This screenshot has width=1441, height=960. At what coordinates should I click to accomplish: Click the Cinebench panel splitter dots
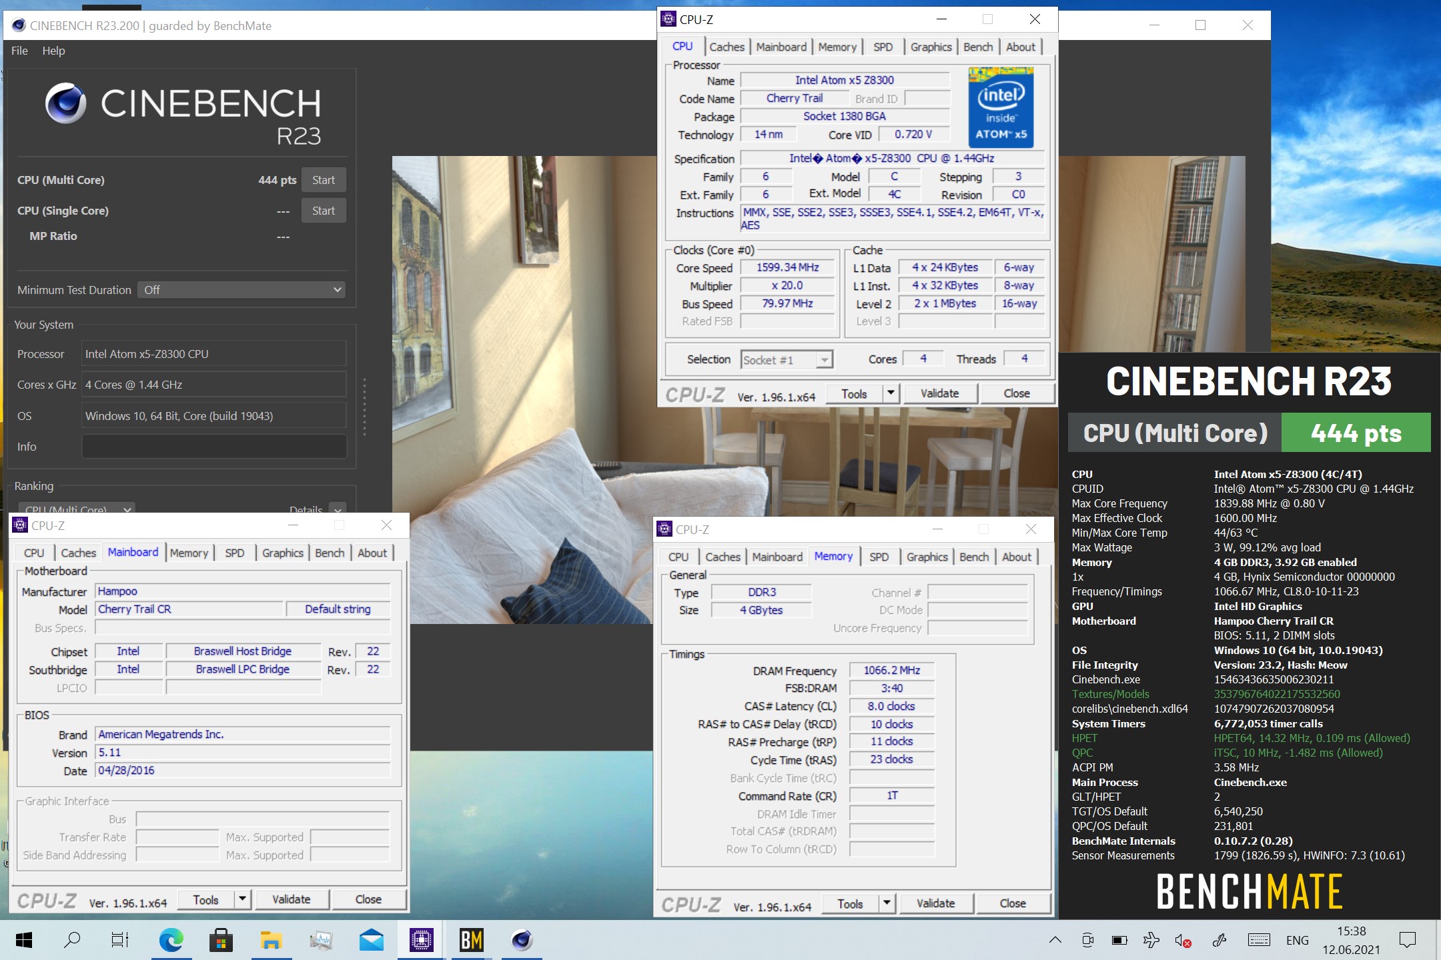pos(364,407)
